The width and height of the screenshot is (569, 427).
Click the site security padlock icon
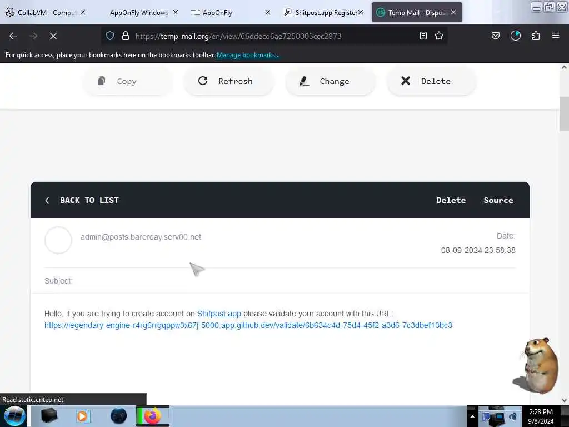[x=126, y=36]
